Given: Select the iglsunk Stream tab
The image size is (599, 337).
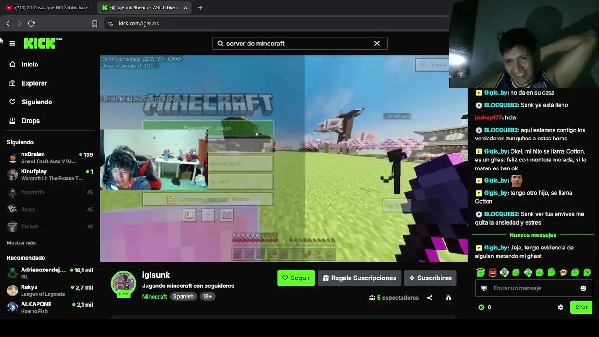Looking at the screenshot, I should point(145,8).
